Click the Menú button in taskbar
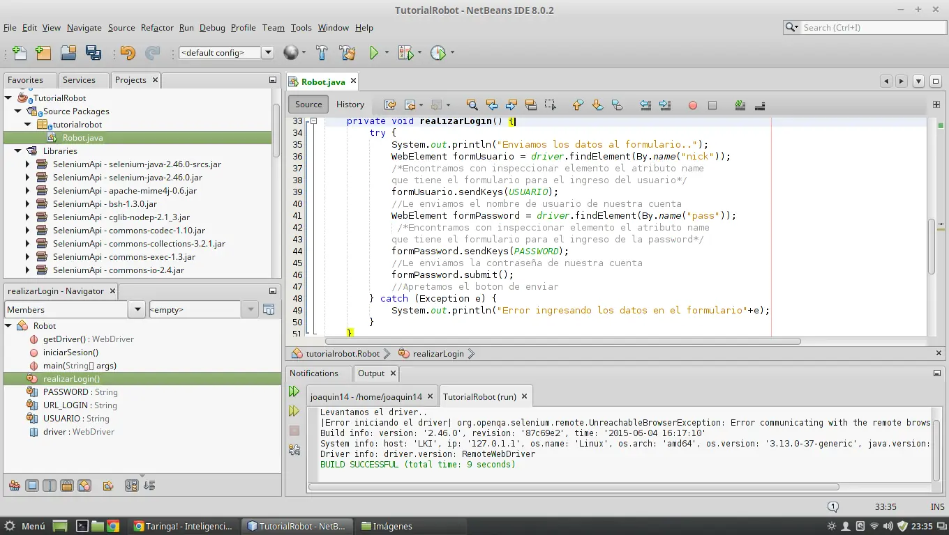The width and height of the screenshot is (949, 535). tap(25, 526)
